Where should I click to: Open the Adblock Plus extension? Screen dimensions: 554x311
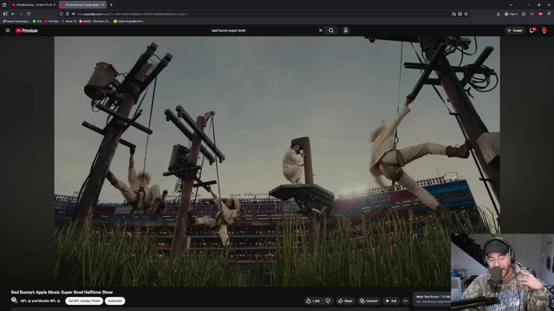[541, 14]
